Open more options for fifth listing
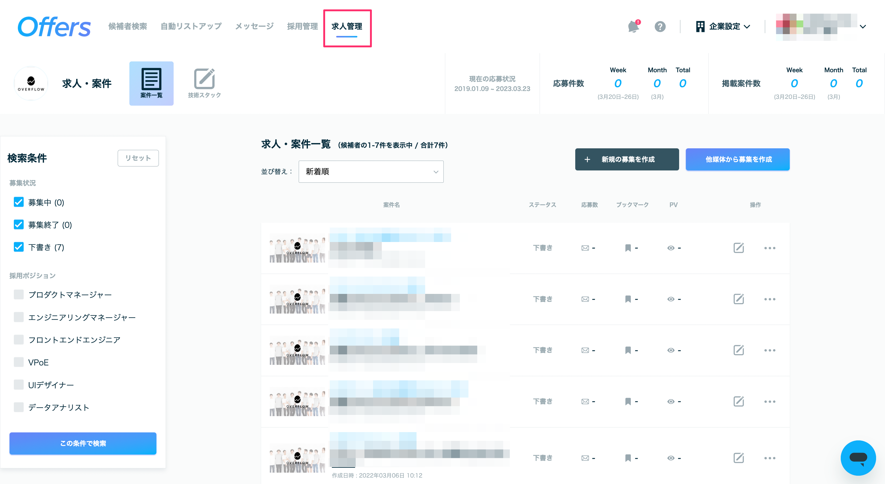This screenshot has height=484, width=885. (769, 458)
